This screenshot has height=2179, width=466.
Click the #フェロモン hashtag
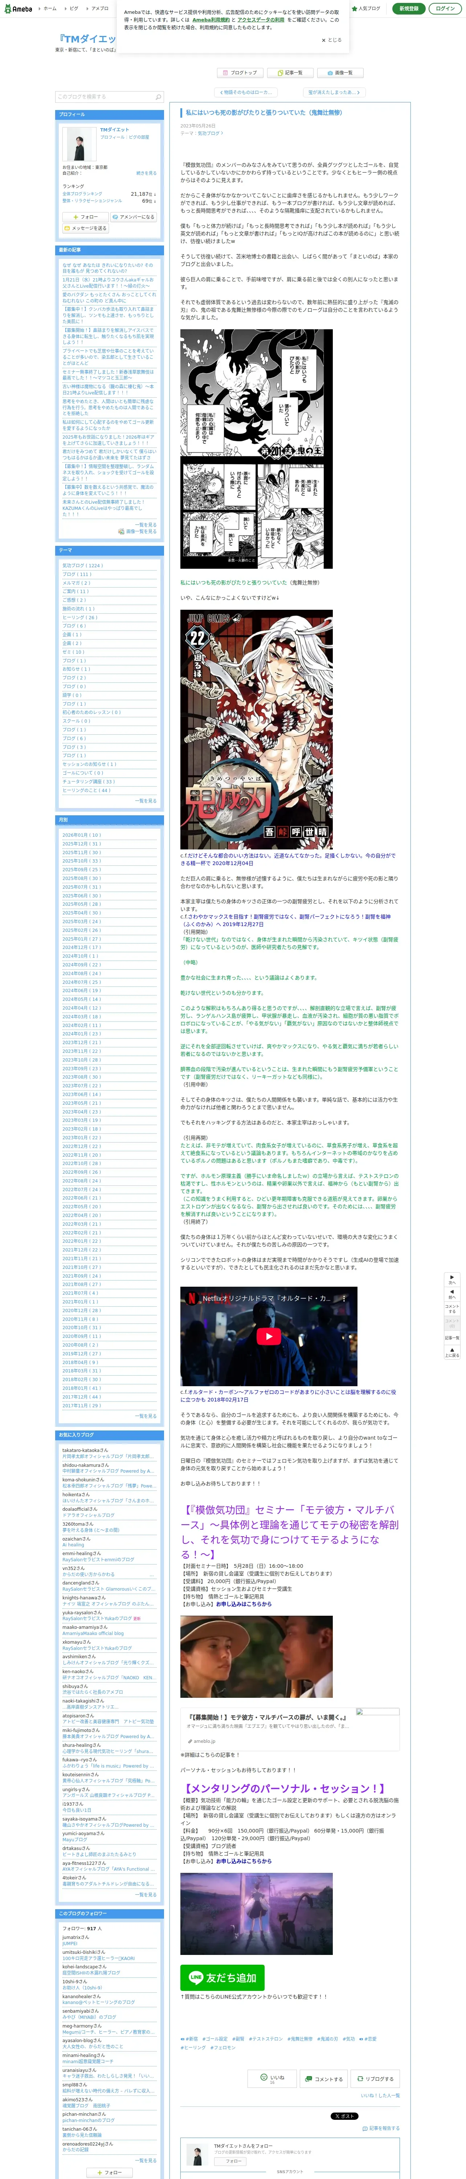pos(222,2047)
